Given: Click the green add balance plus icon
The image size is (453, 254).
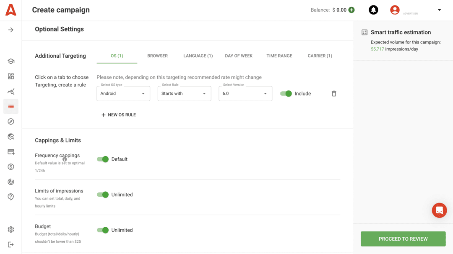Looking at the screenshot, I should click(x=351, y=10).
